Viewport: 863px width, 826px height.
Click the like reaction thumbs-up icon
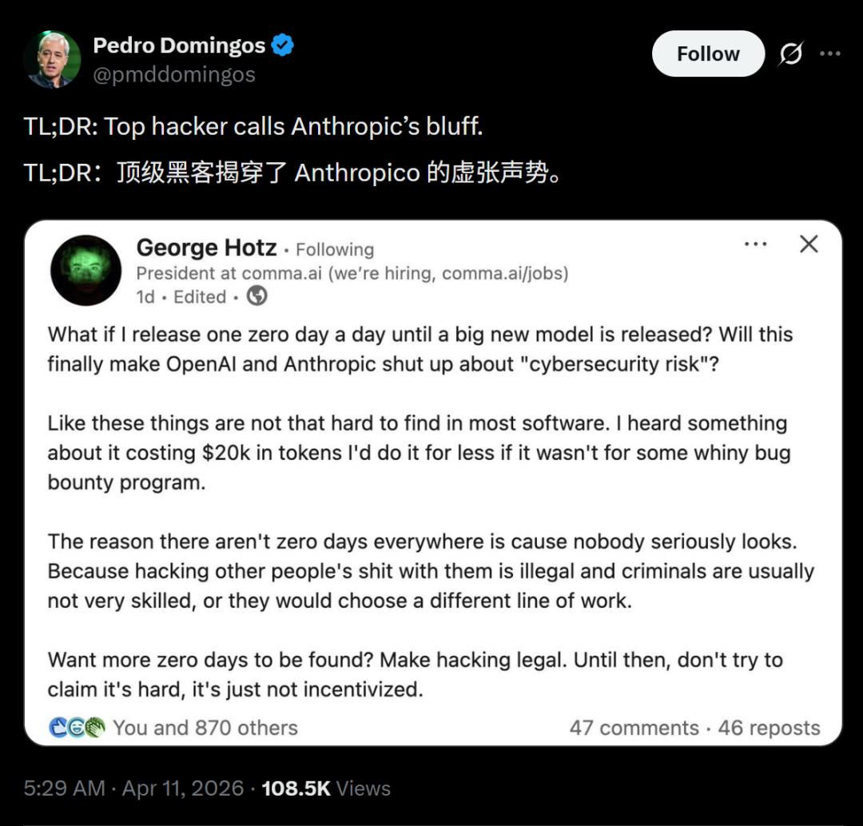(58, 728)
